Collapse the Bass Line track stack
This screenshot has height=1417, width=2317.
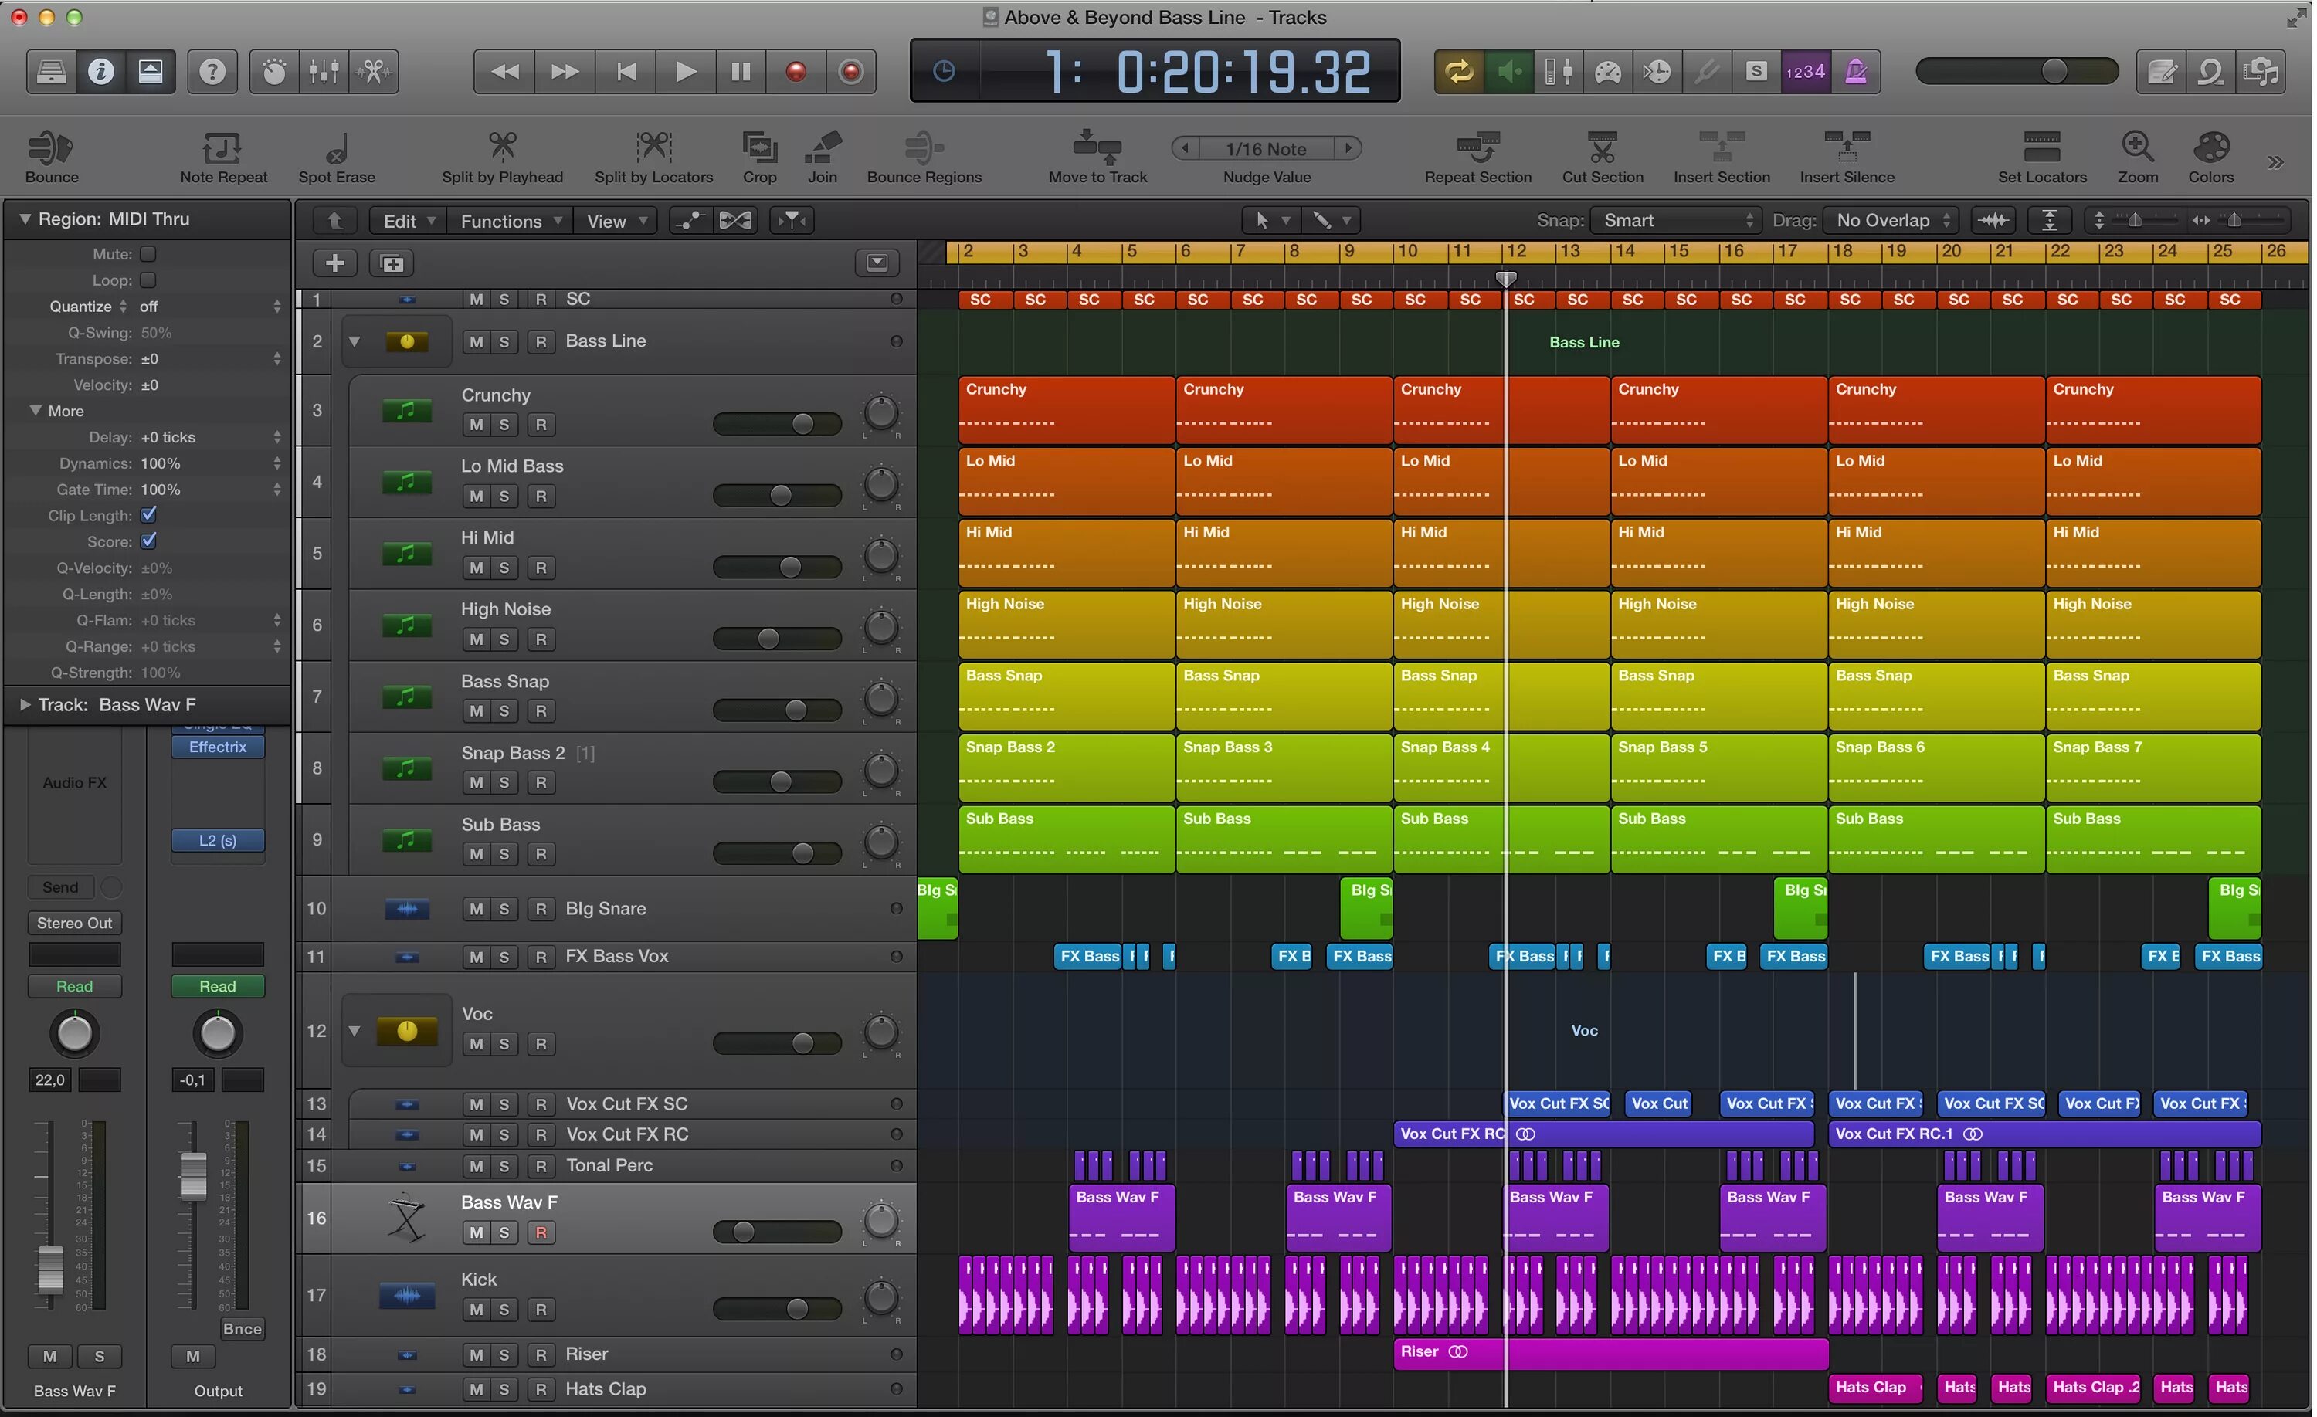[x=355, y=341]
